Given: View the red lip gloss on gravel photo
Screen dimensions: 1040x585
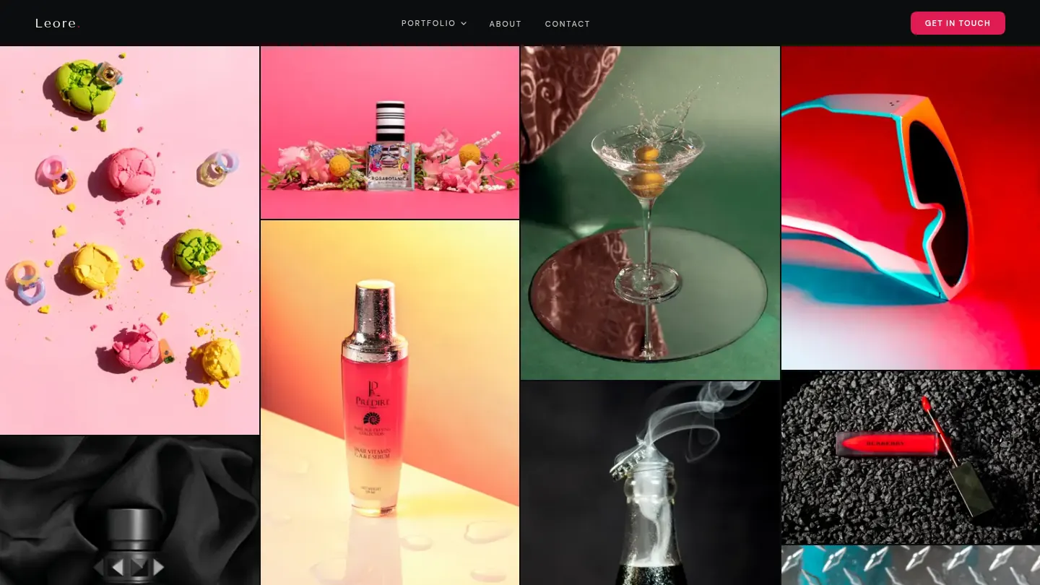Looking at the screenshot, I should pos(911,457).
